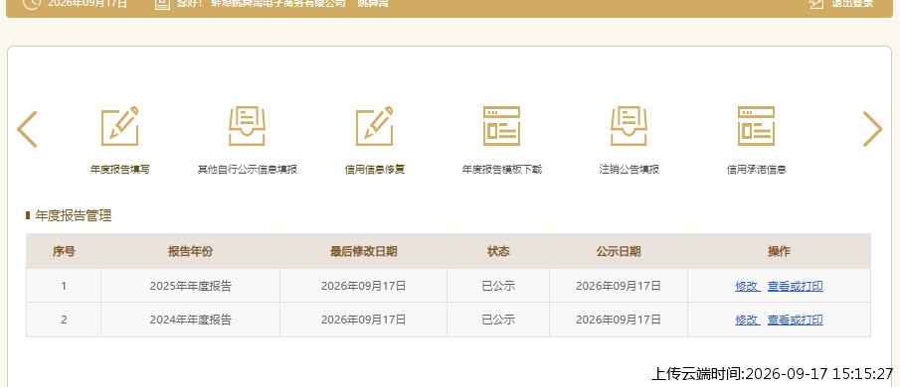Click the 序号 column header
The width and height of the screenshot is (900, 387).
tap(64, 251)
